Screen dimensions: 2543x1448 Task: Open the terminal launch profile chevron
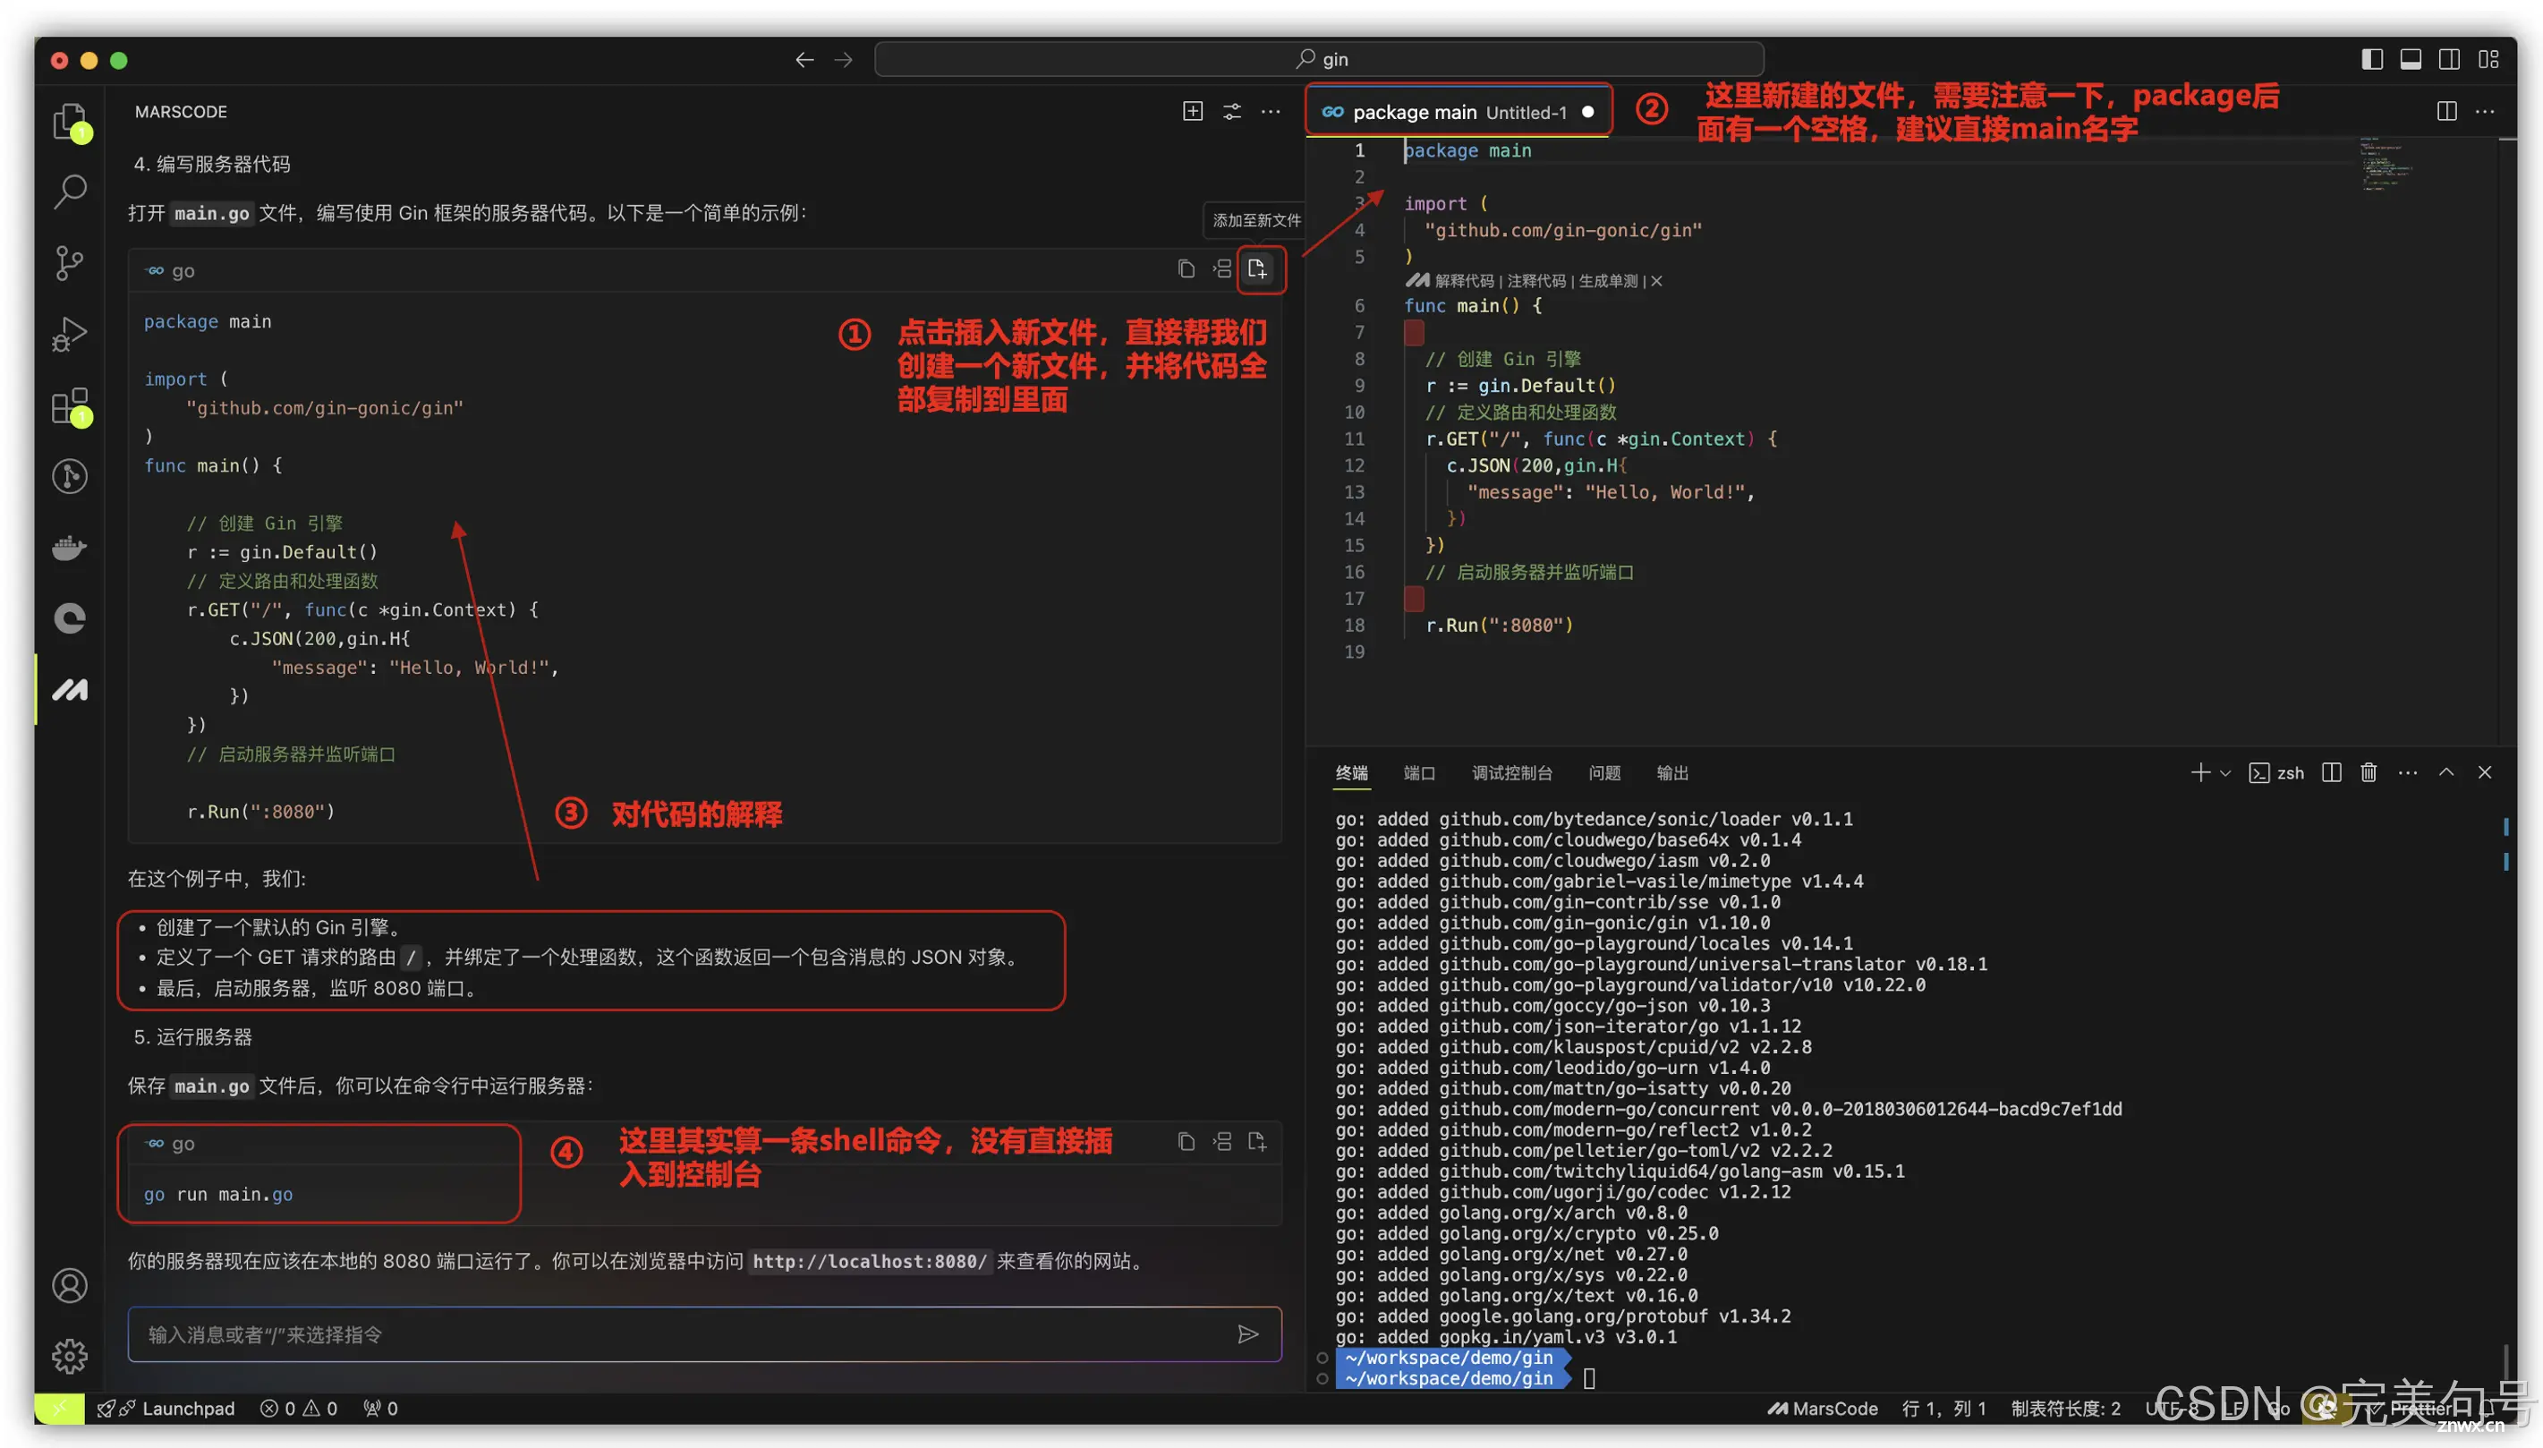pyautogui.click(x=2224, y=772)
